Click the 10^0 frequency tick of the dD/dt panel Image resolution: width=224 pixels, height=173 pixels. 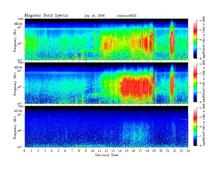tap(19, 87)
